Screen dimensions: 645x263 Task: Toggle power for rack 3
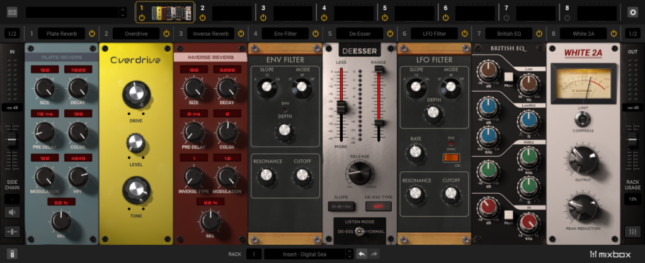click(x=263, y=17)
